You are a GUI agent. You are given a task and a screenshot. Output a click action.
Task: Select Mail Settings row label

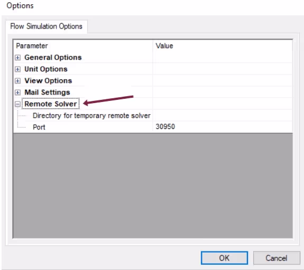coord(47,92)
